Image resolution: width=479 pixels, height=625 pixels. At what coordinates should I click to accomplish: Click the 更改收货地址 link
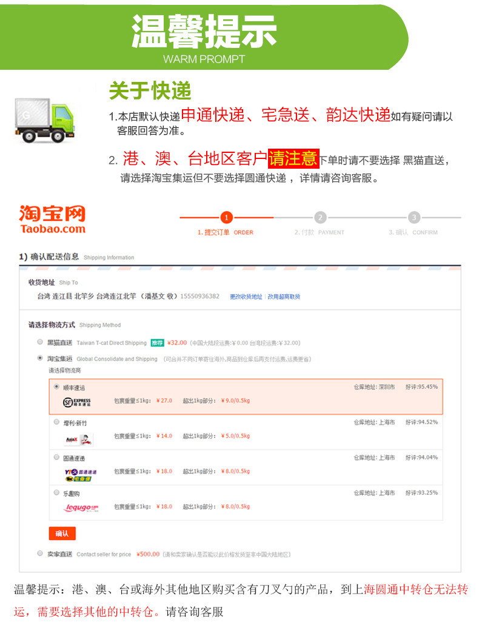246,297
